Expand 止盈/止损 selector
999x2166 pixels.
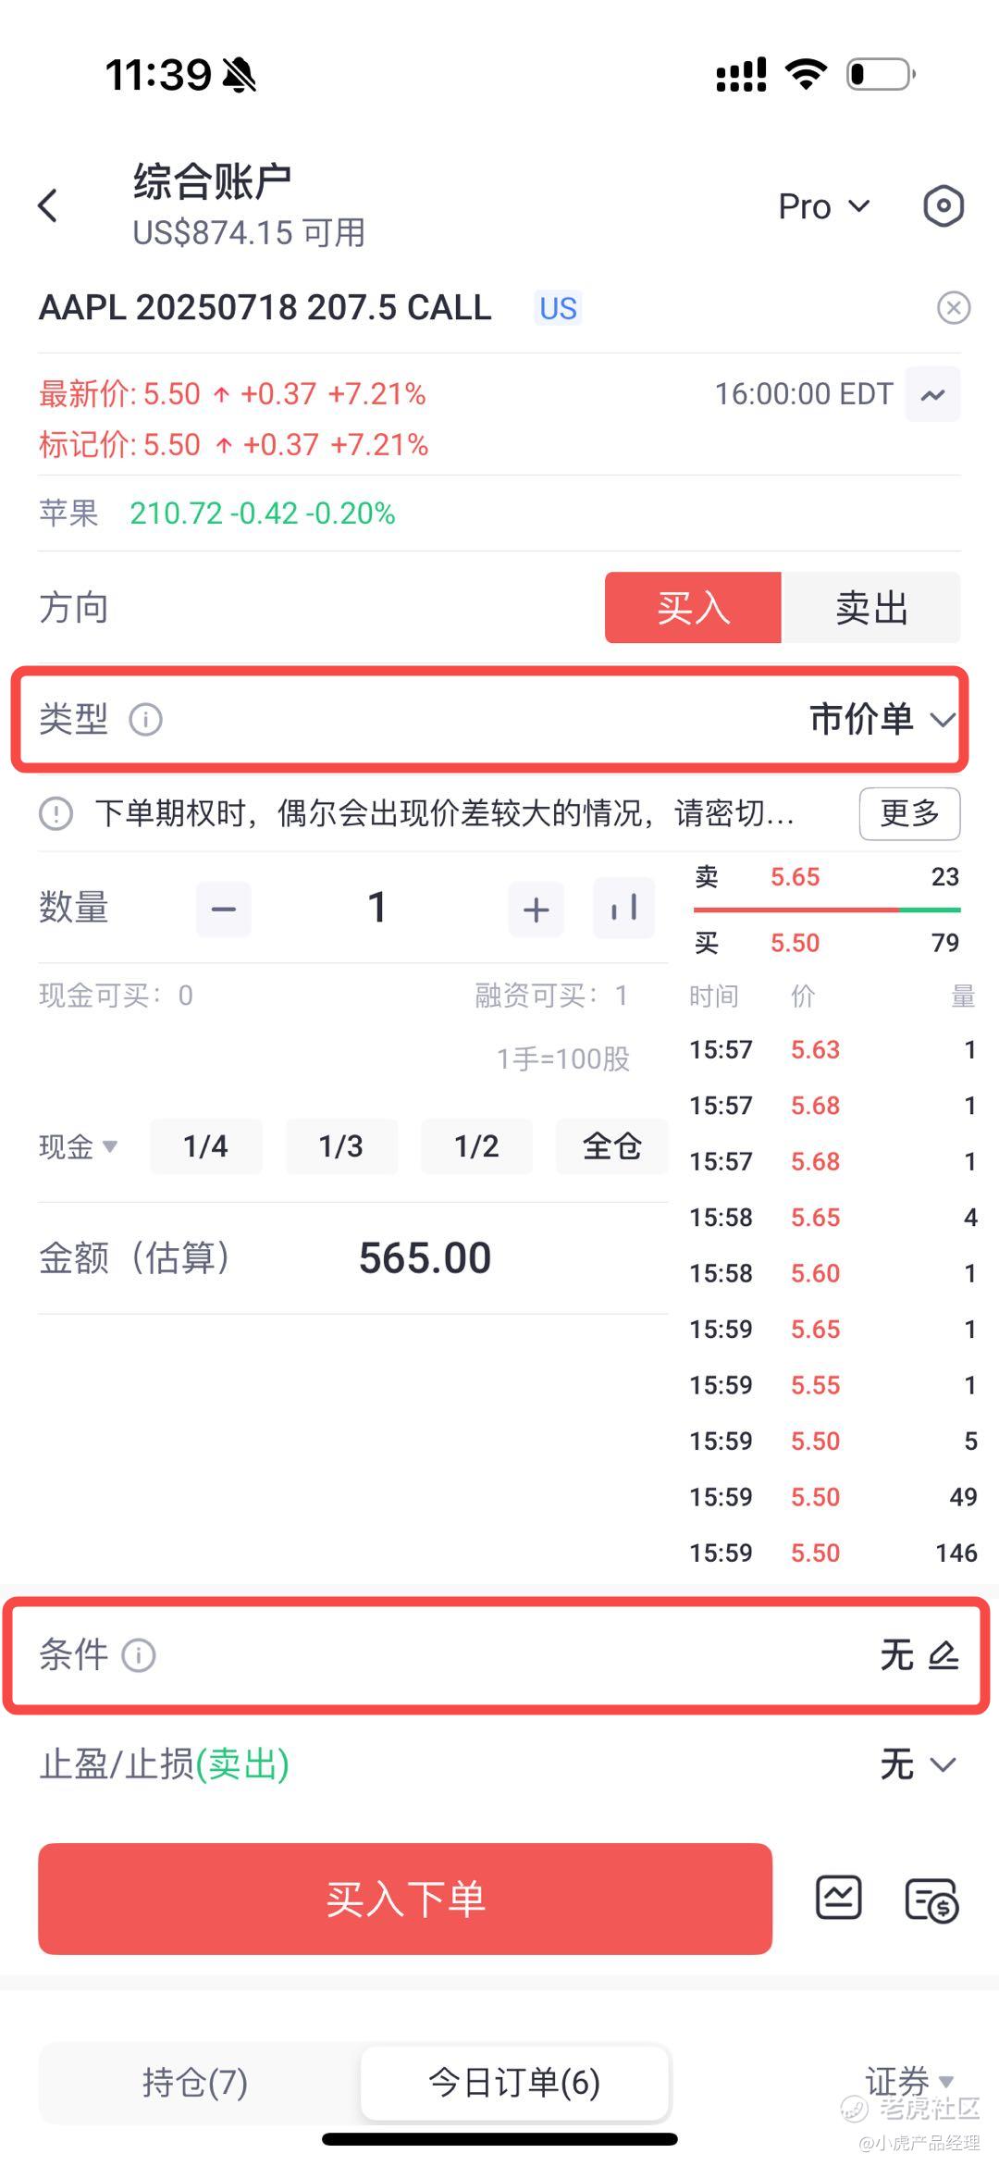[x=918, y=1764]
